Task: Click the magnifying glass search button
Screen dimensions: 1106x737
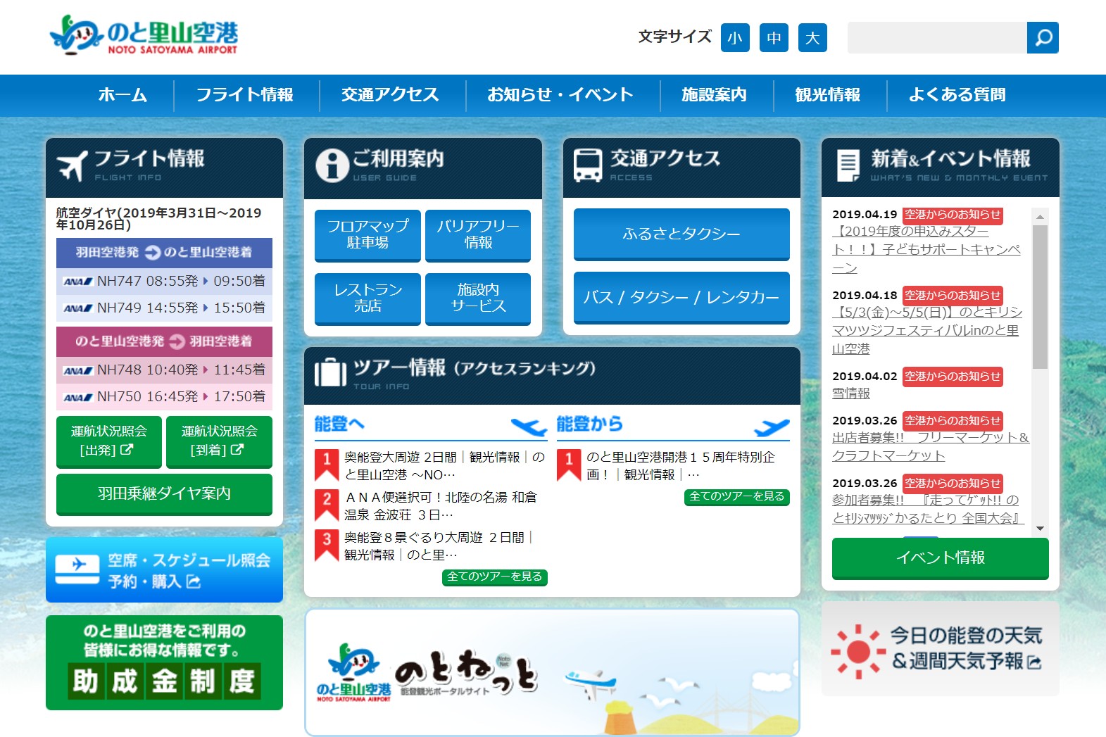Action: tap(1043, 37)
